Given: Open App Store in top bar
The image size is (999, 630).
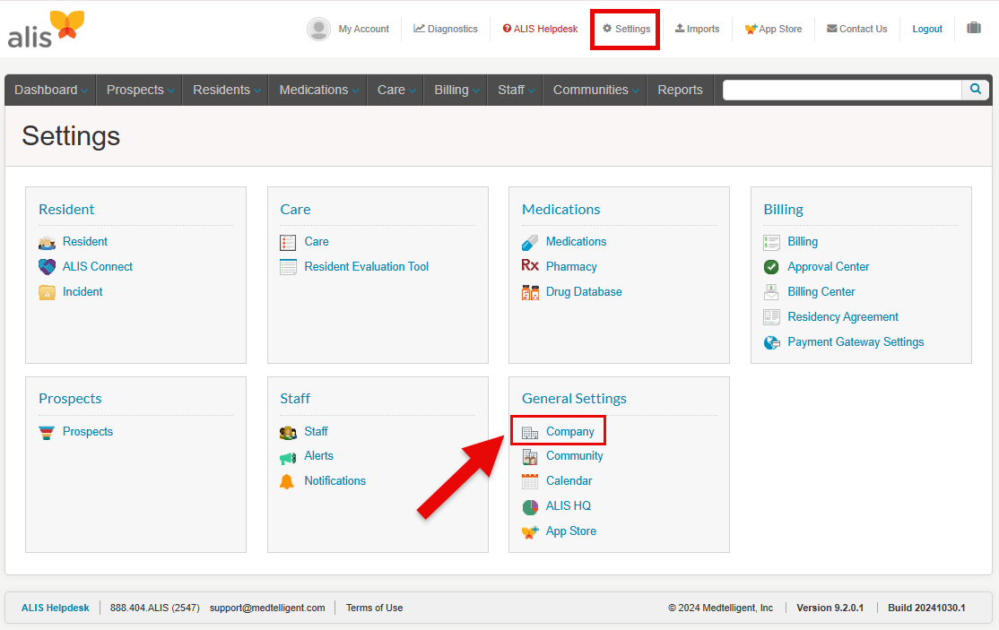Looking at the screenshot, I should tap(773, 29).
